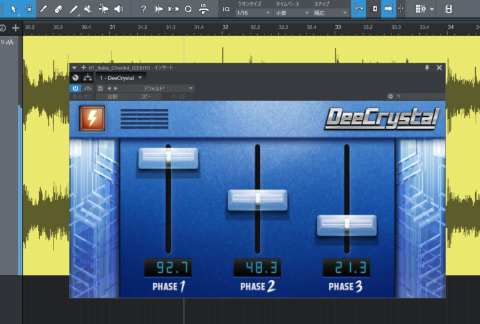Click the Phase 3 slider handle
The height and width of the screenshot is (324, 480).
(x=346, y=225)
